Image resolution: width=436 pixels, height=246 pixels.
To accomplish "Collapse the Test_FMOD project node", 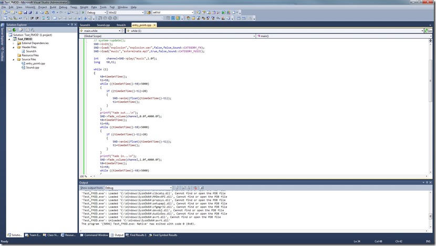I will (x=10, y=39).
